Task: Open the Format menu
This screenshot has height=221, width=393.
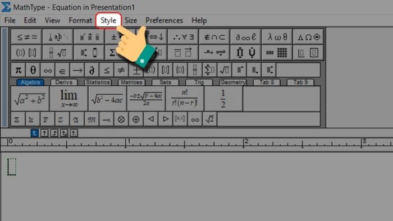Action: tap(80, 20)
